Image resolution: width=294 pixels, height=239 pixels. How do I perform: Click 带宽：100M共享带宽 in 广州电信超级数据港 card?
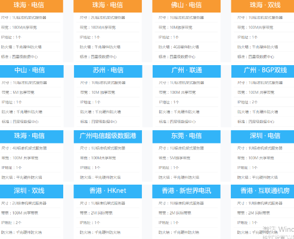point(98,158)
